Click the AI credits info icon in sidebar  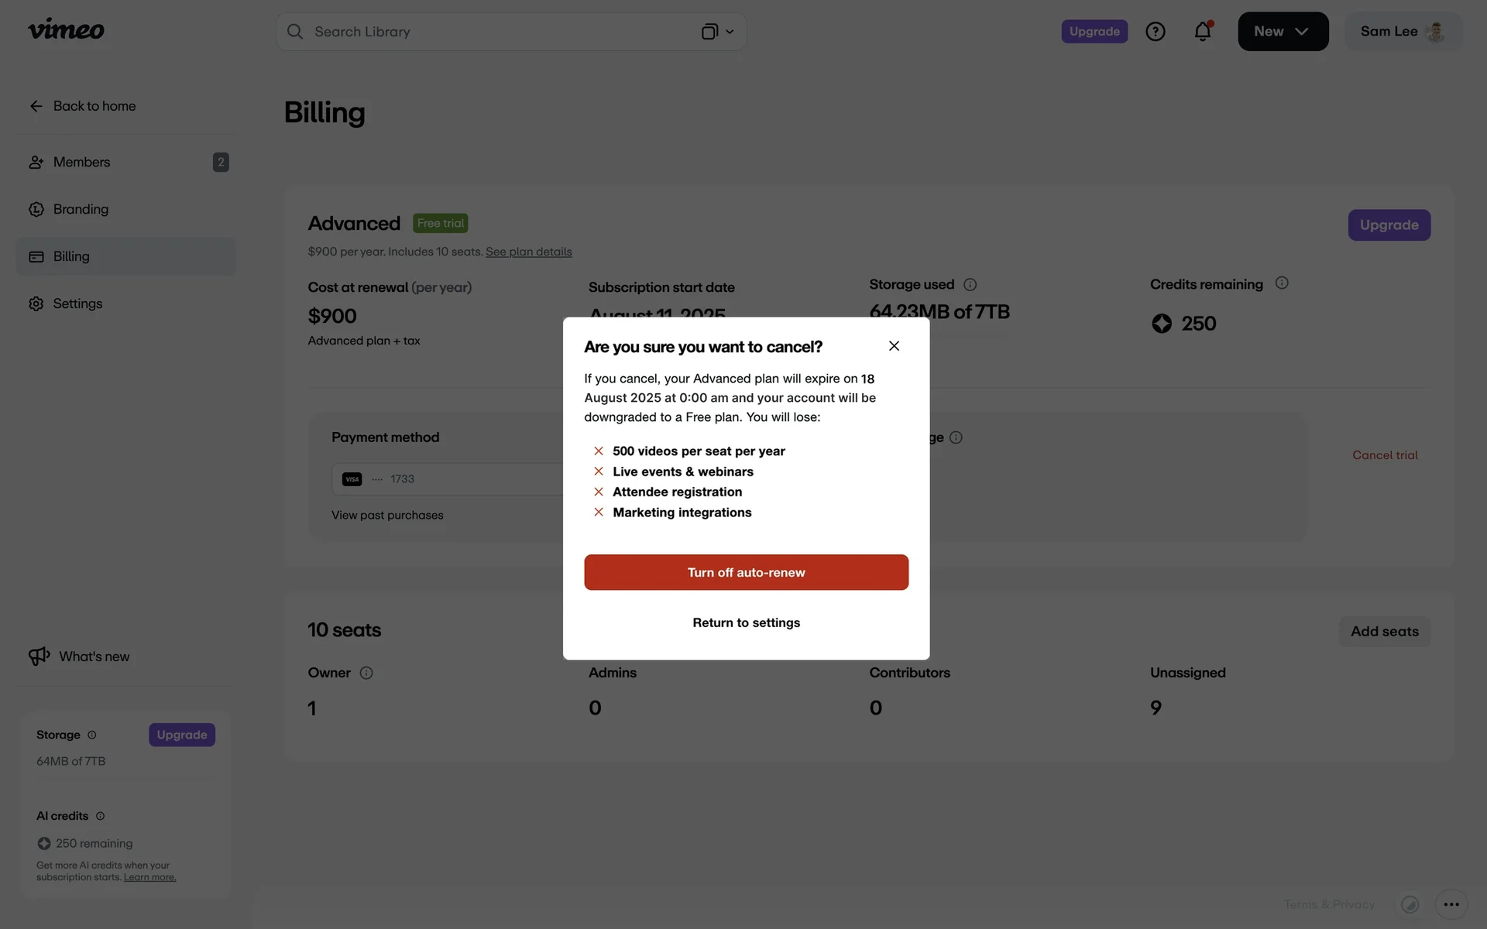(100, 816)
